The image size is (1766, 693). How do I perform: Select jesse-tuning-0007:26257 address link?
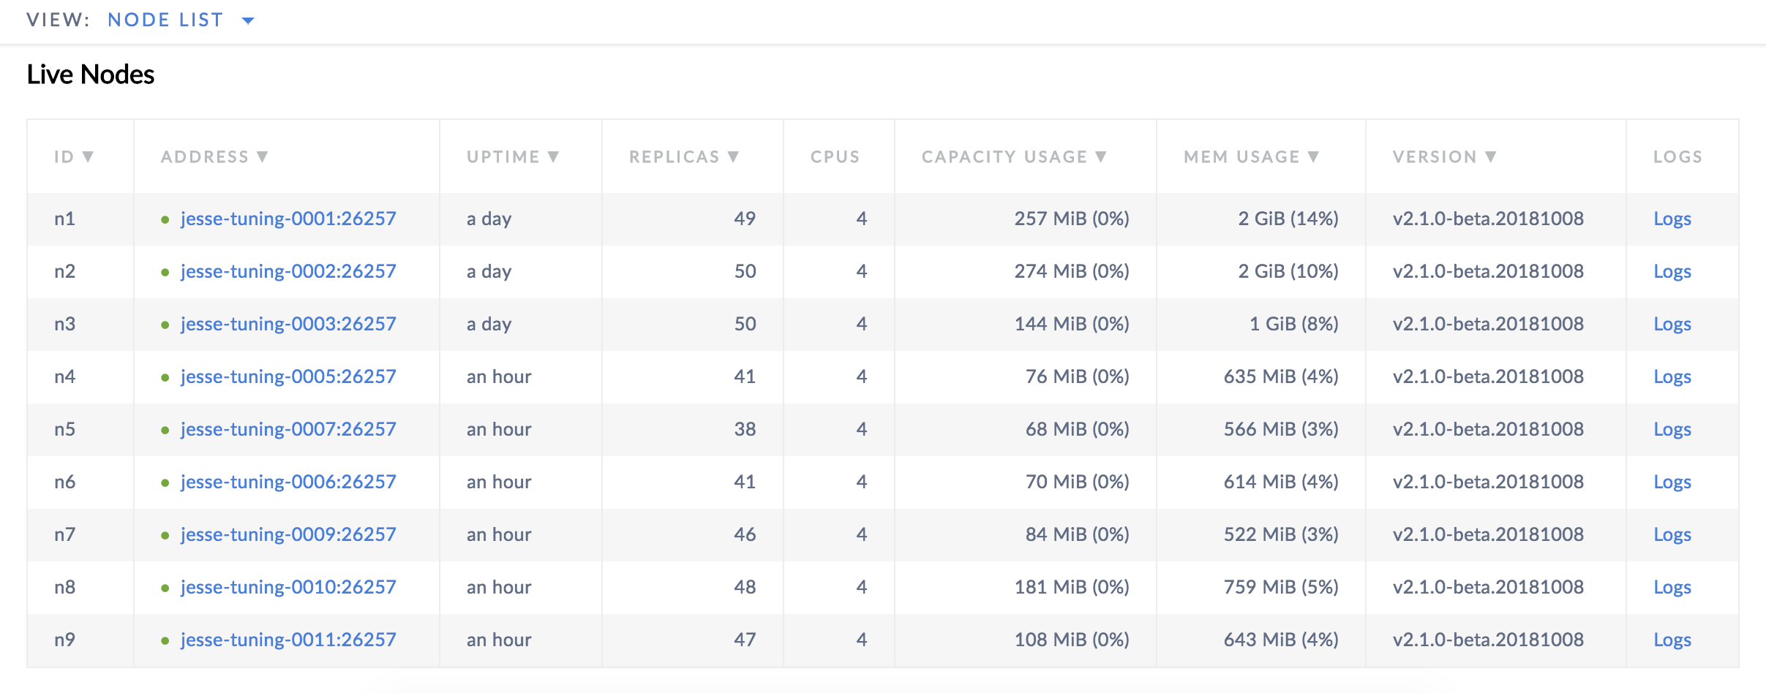(288, 429)
